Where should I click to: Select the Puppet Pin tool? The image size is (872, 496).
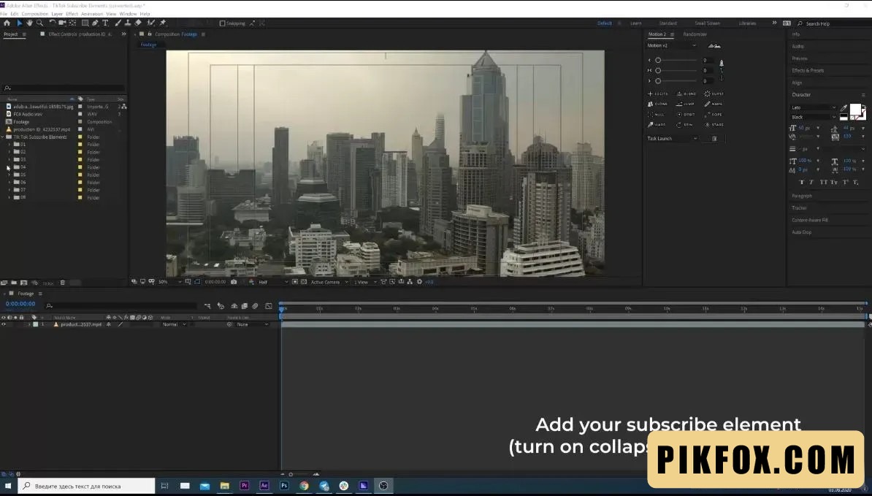pyautogui.click(x=163, y=23)
